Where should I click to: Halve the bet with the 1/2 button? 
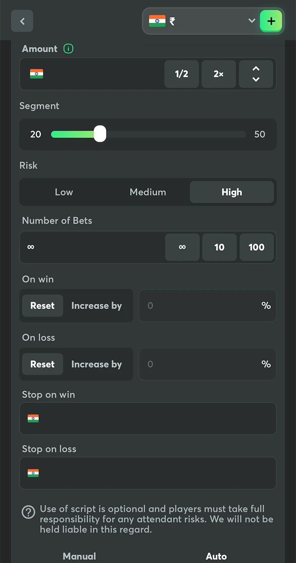[182, 74]
